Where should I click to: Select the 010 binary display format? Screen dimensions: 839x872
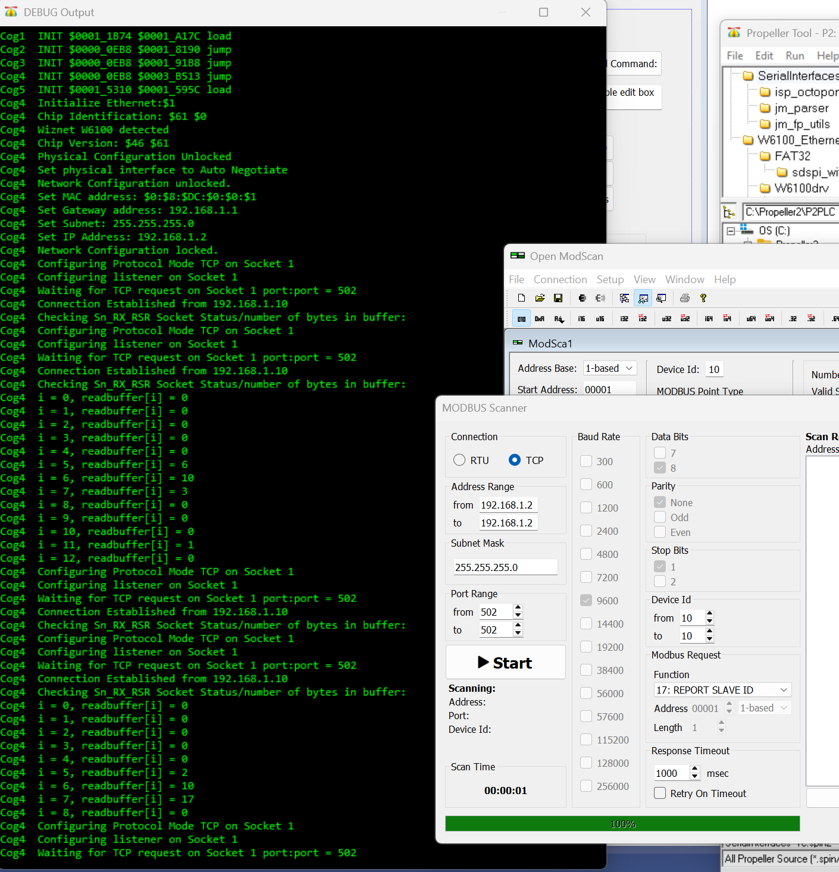521,319
